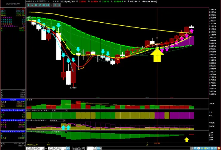Select the monthly (月) timeframe button

[59, 5]
